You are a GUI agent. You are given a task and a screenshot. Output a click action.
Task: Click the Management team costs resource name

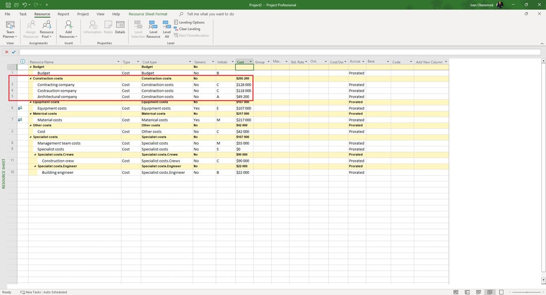tap(59, 143)
